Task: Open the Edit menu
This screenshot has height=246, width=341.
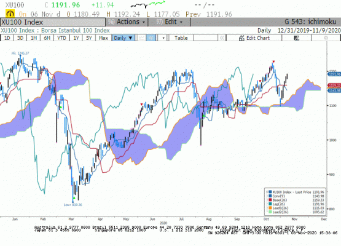Action: (170, 22)
